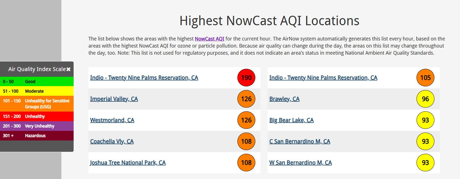Open the Westmorland, CA link
The height and width of the screenshot is (179, 460).
pyautogui.click(x=112, y=120)
